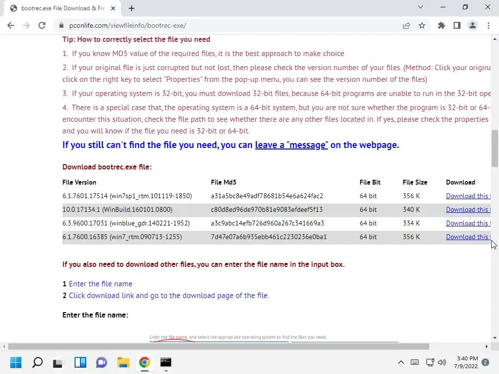Click the File Bit column header

[x=370, y=182]
